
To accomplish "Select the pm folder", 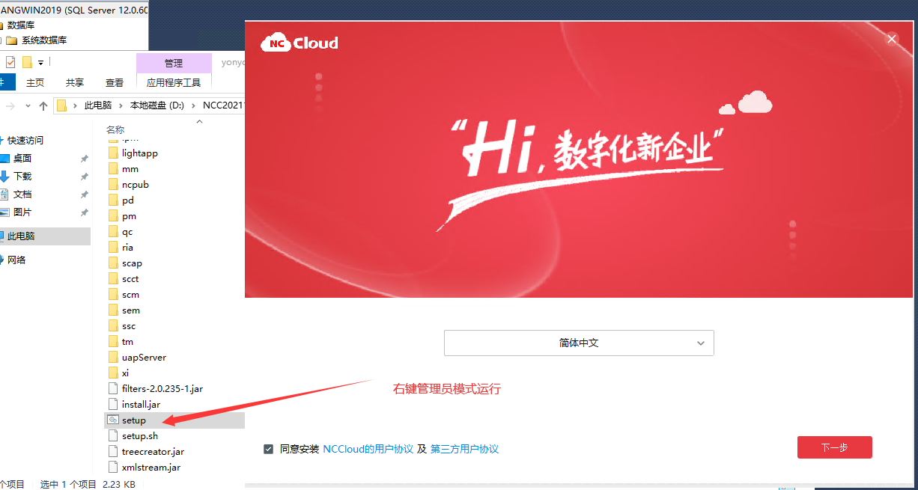I will click(x=129, y=216).
